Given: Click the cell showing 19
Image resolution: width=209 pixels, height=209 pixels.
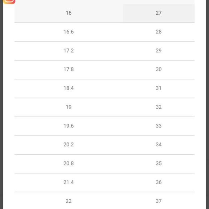Looking at the screenshot, I should pyautogui.click(x=69, y=107).
